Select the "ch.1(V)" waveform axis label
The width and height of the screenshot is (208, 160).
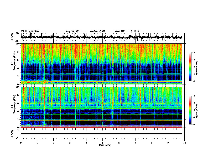(13, 37)
